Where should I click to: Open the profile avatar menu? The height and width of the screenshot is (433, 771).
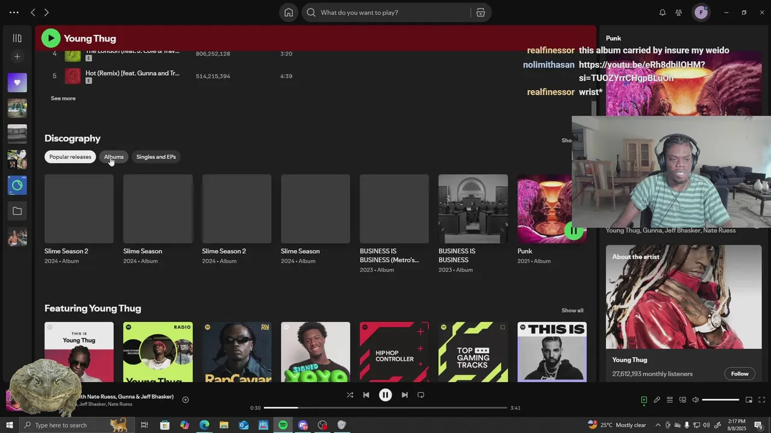tap(701, 12)
